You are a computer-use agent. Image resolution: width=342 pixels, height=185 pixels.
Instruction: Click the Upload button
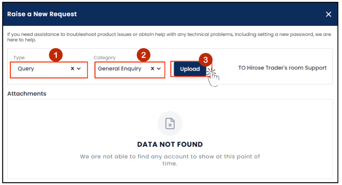[190, 69]
